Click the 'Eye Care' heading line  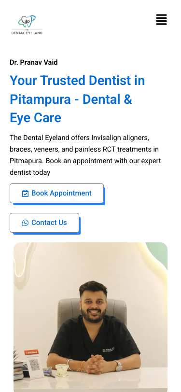(x=36, y=118)
